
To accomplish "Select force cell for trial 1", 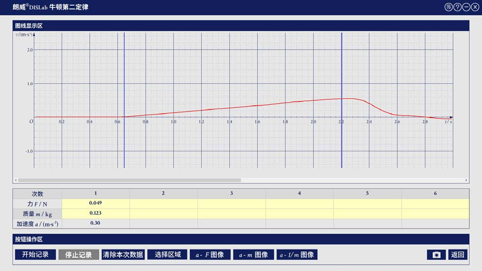I will (x=95, y=203).
